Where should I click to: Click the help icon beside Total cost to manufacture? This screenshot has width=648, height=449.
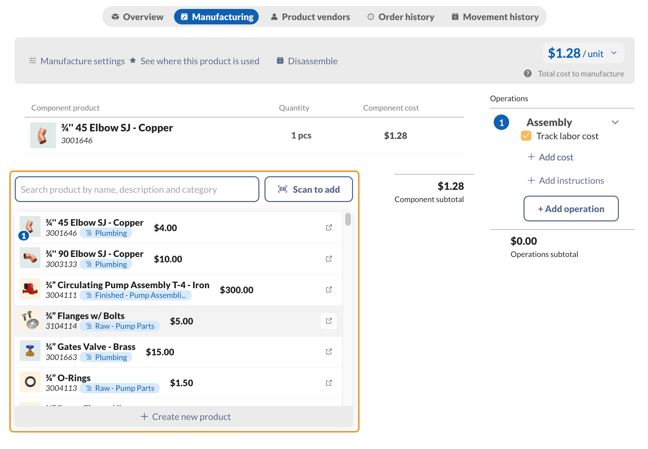pos(528,74)
